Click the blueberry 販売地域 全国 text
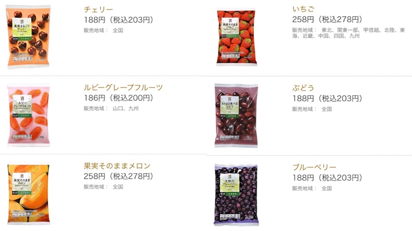 pos(312,188)
